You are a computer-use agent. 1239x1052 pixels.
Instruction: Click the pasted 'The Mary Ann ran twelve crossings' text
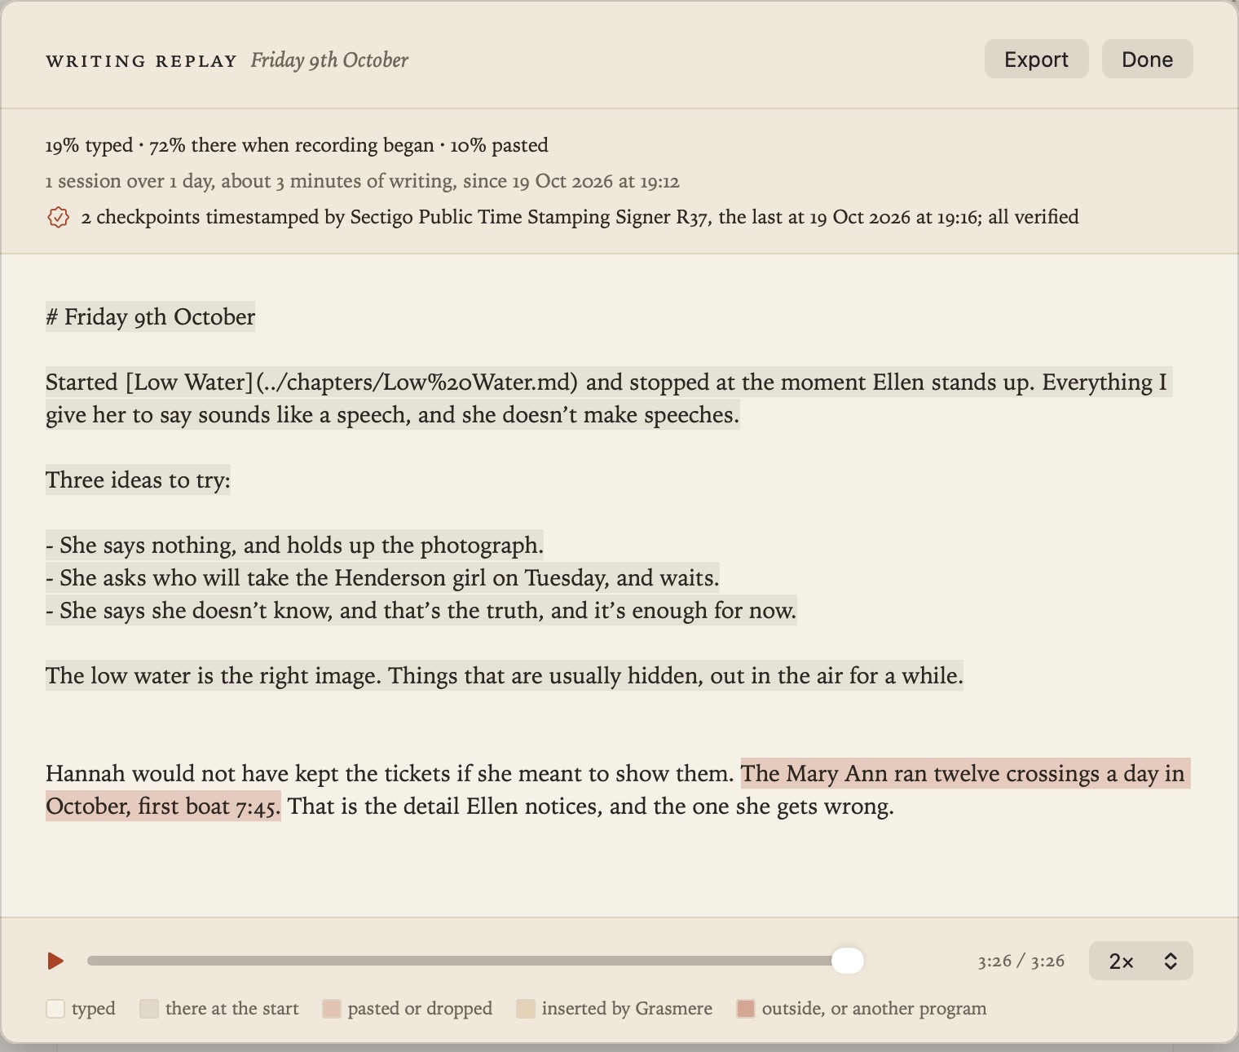pos(965,773)
